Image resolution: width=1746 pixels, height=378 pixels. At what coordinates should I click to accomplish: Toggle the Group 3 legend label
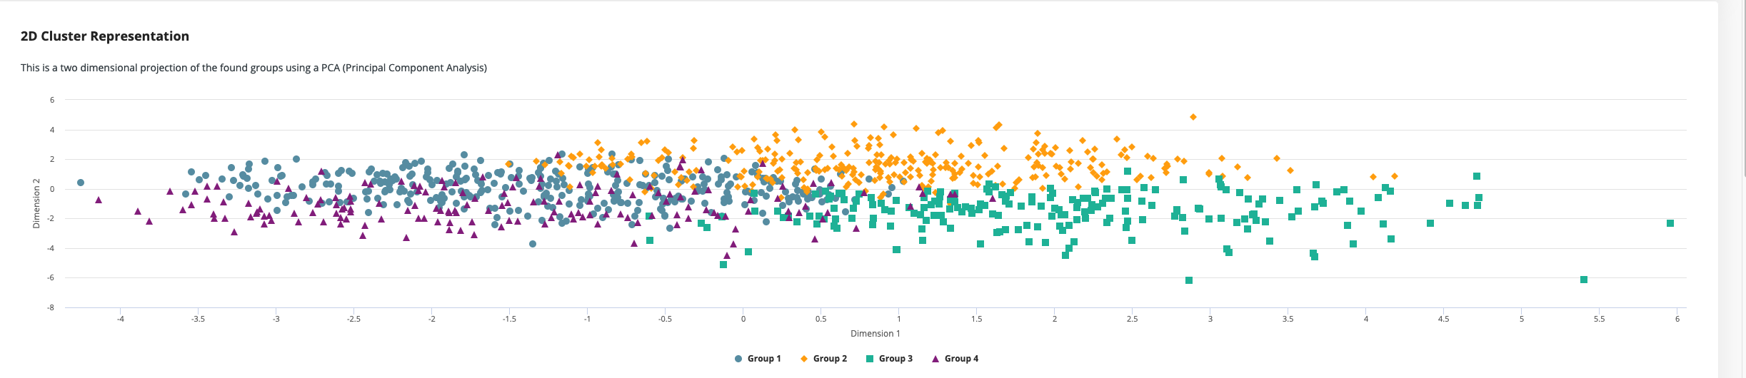[895, 359]
